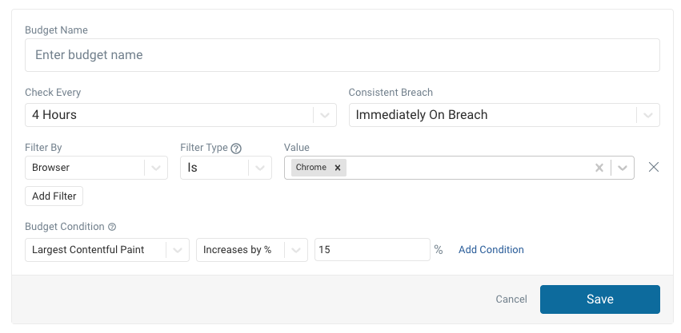Image resolution: width=681 pixels, height=333 pixels.
Task: Click the Chrome tag label
Action: pyautogui.click(x=310, y=168)
